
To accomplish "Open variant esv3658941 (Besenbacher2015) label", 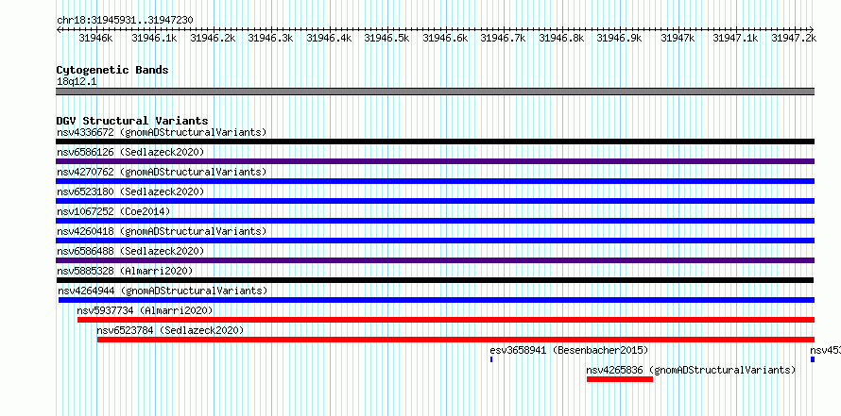I will 569,350.
